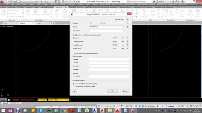Click the Ok button
202x113 pixels.
pyautogui.click(x=112, y=91)
